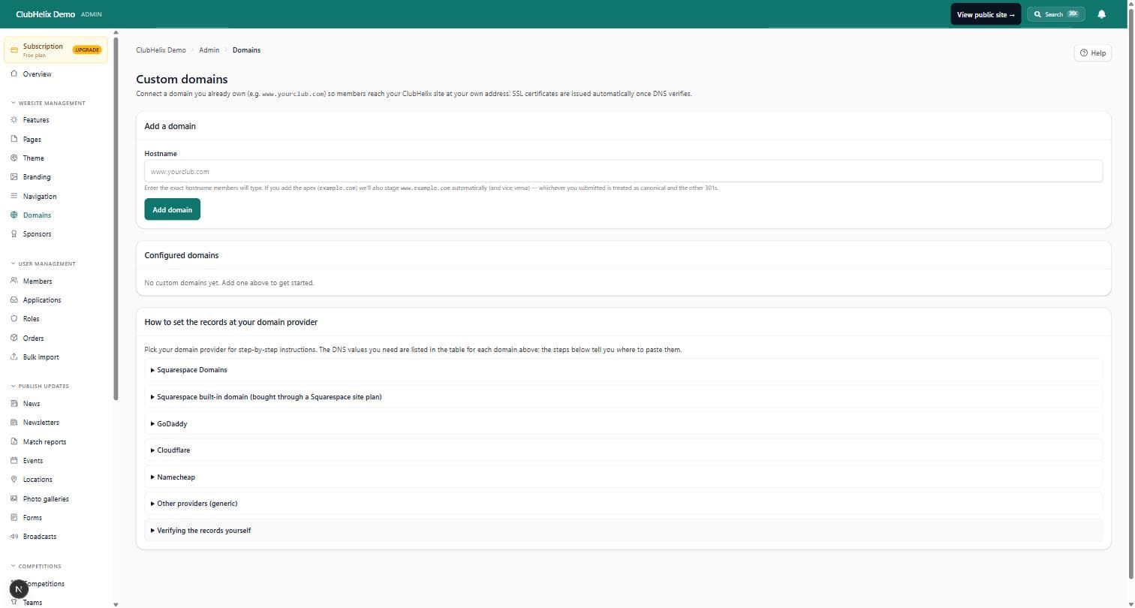Click the Pages document icon
1135x608 pixels.
(x=14, y=139)
